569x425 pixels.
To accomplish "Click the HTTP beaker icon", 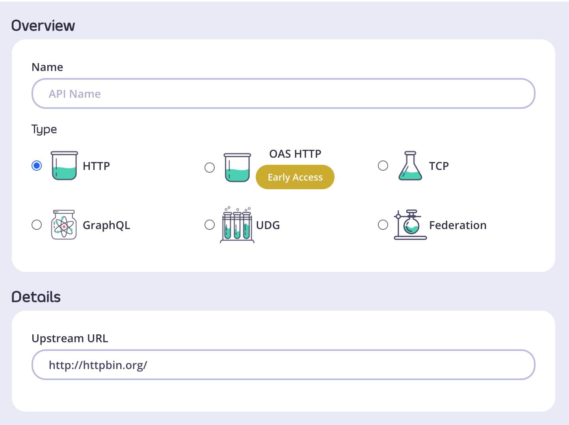I will click(x=64, y=166).
